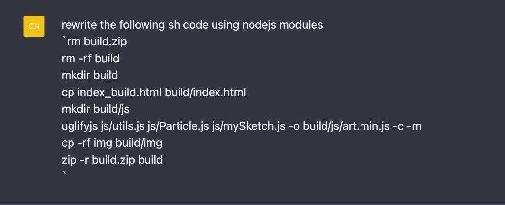
Task: Click the word 'modules' in the first line
Action: (301, 25)
